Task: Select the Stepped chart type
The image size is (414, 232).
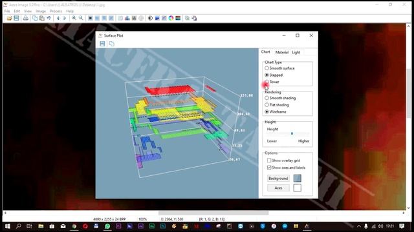Action: point(274,75)
